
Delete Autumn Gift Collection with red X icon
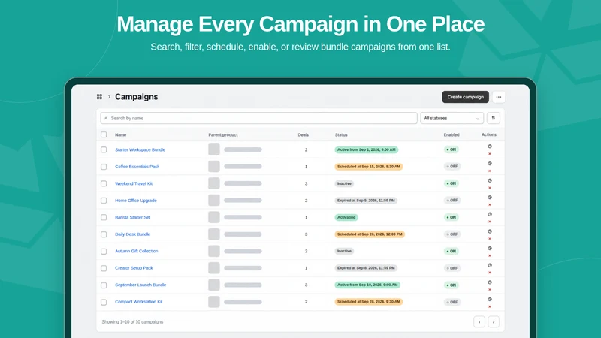point(490,255)
